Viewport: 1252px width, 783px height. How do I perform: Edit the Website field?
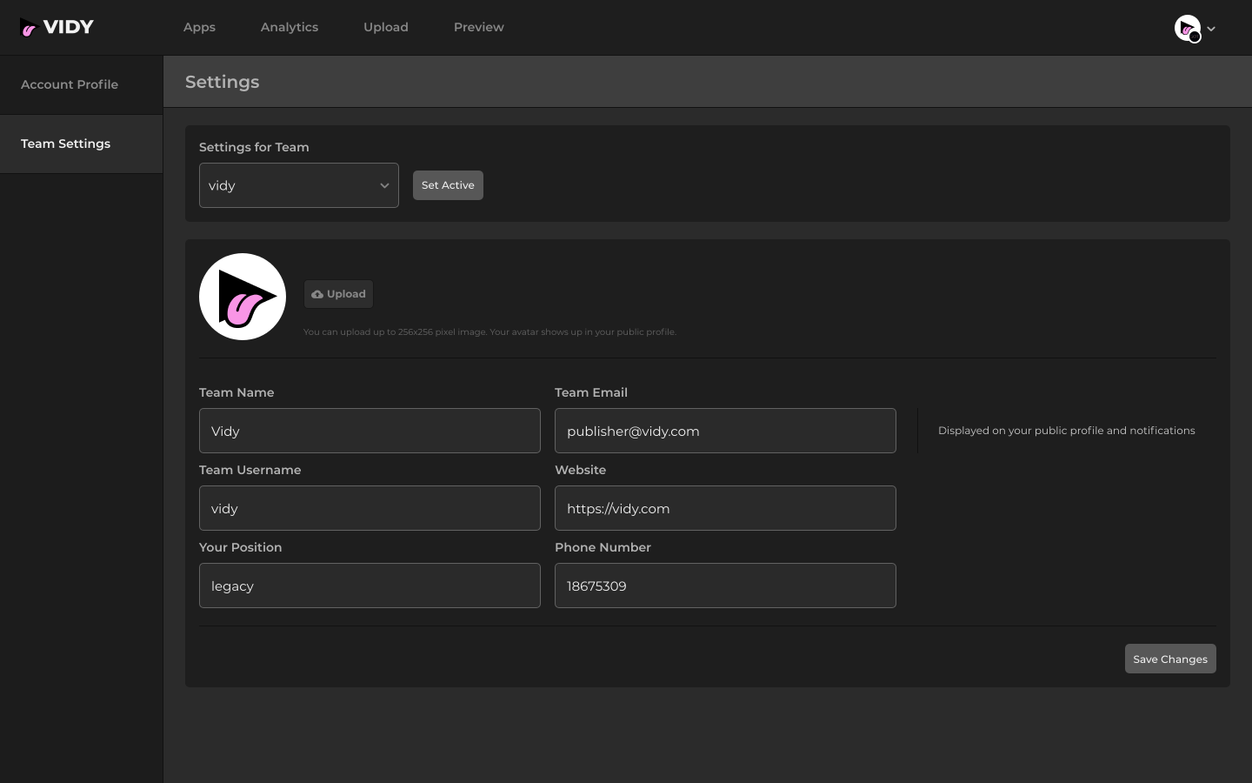click(725, 508)
